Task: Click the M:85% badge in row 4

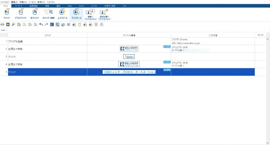Action: pyautogui.click(x=167, y=62)
